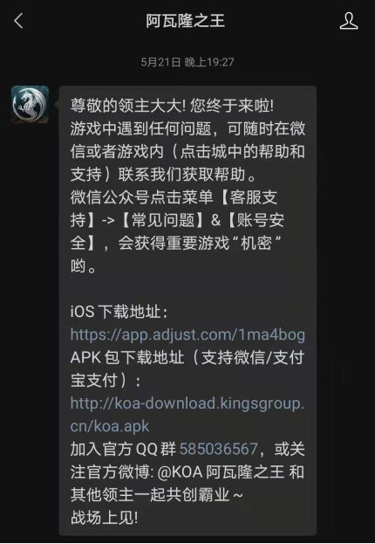Tap the dragon avatar of 阿瓦隆之王
Screen dimensions: 375x544
(30, 105)
